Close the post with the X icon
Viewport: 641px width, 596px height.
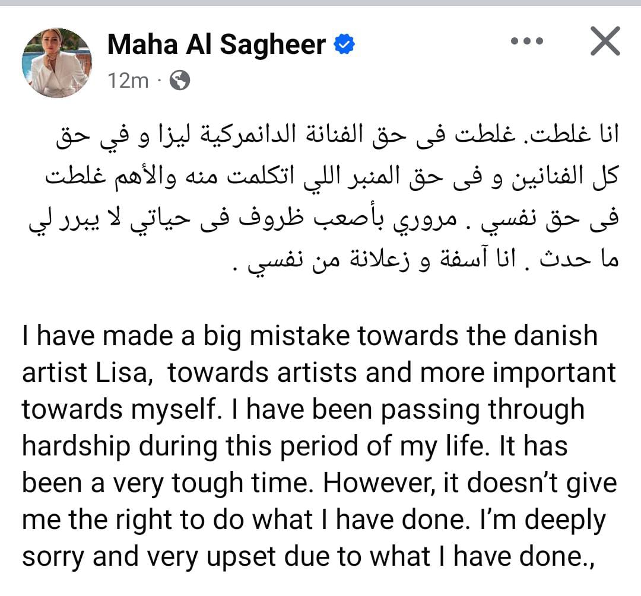605,41
